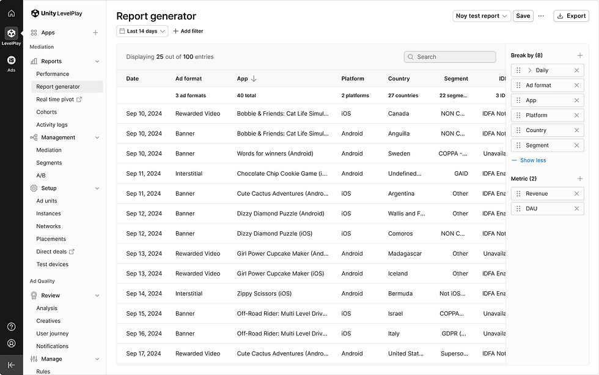Select the Madagascar country cell

[x=405, y=253]
